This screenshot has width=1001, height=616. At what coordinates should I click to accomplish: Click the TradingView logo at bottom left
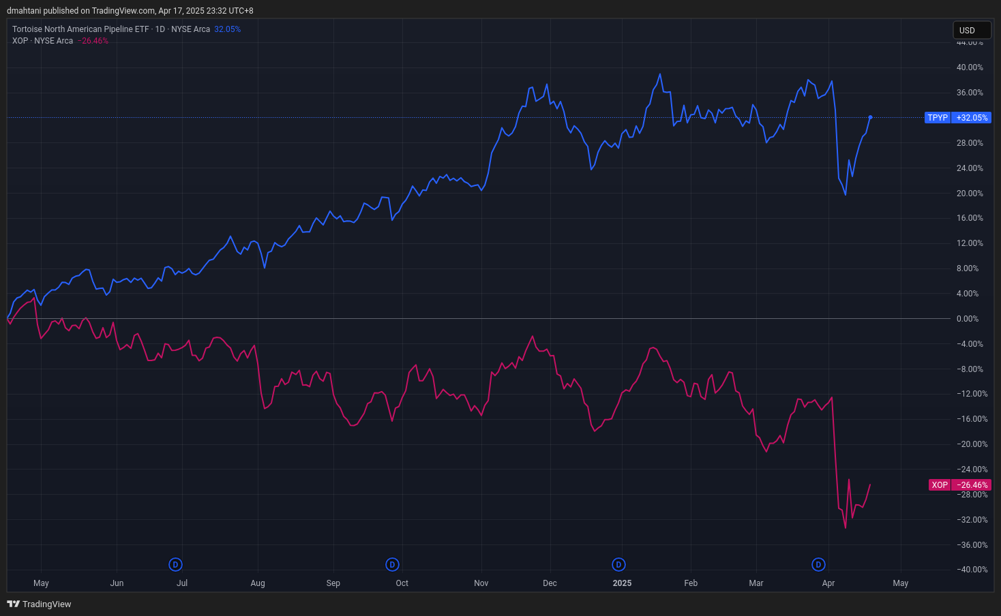coord(39,604)
